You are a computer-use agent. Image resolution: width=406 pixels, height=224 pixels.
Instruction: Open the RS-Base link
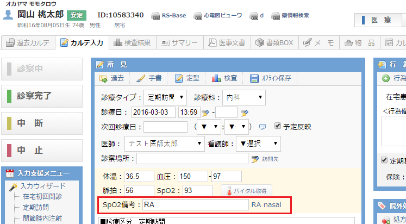click(168, 16)
